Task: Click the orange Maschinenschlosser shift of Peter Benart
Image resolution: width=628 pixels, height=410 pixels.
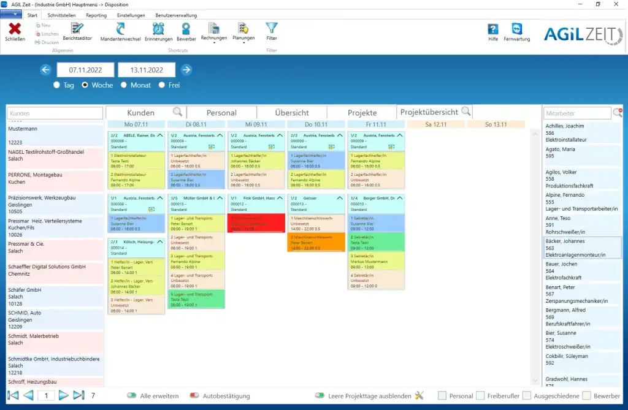Action: pyautogui.click(x=316, y=242)
